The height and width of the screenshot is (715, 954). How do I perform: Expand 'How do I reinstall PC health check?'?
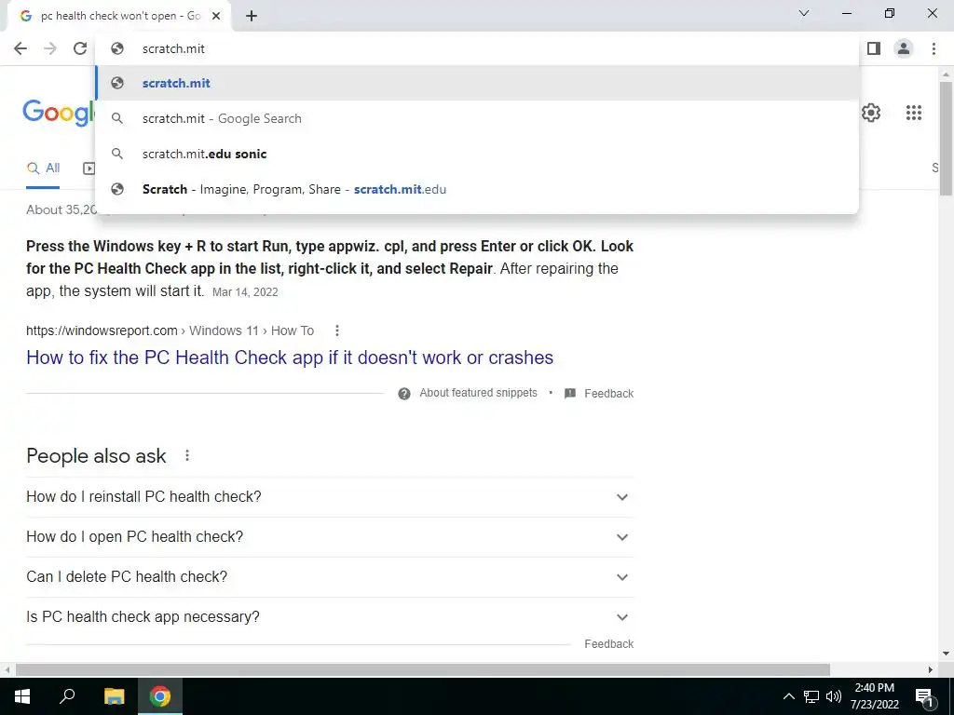(330, 497)
